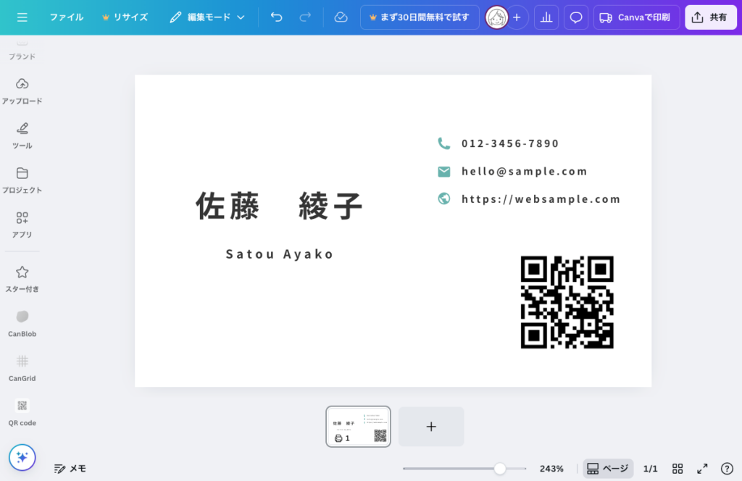Open the comments speech bubble
This screenshot has width=742, height=481.
click(576, 17)
